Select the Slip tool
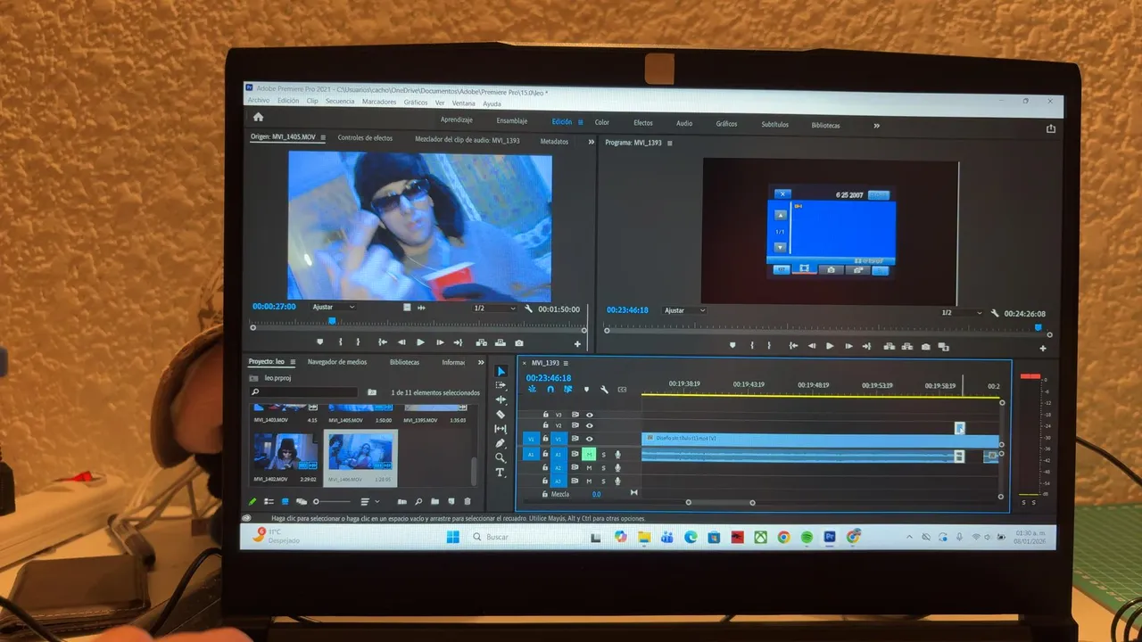The width and height of the screenshot is (1142, 642). click(501, 429)
